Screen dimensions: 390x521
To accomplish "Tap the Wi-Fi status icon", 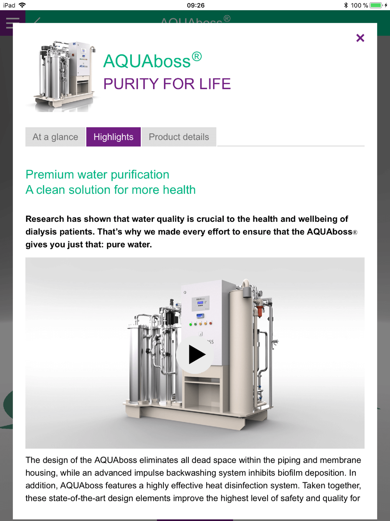I will [x=22, y=5].
